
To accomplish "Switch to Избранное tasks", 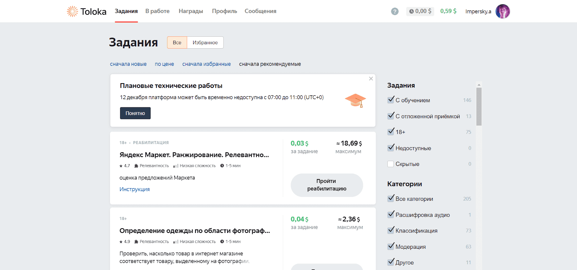I will click(x=205, y=42).
